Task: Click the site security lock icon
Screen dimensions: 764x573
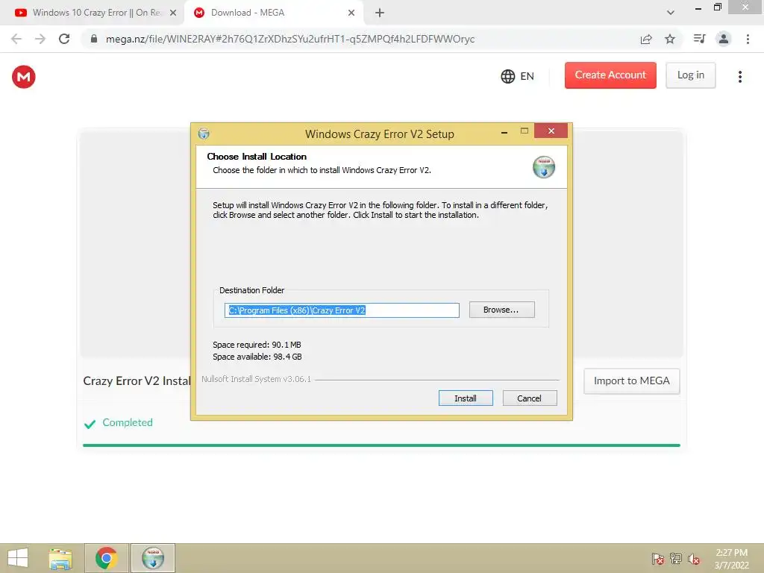Action: (94, 39)
